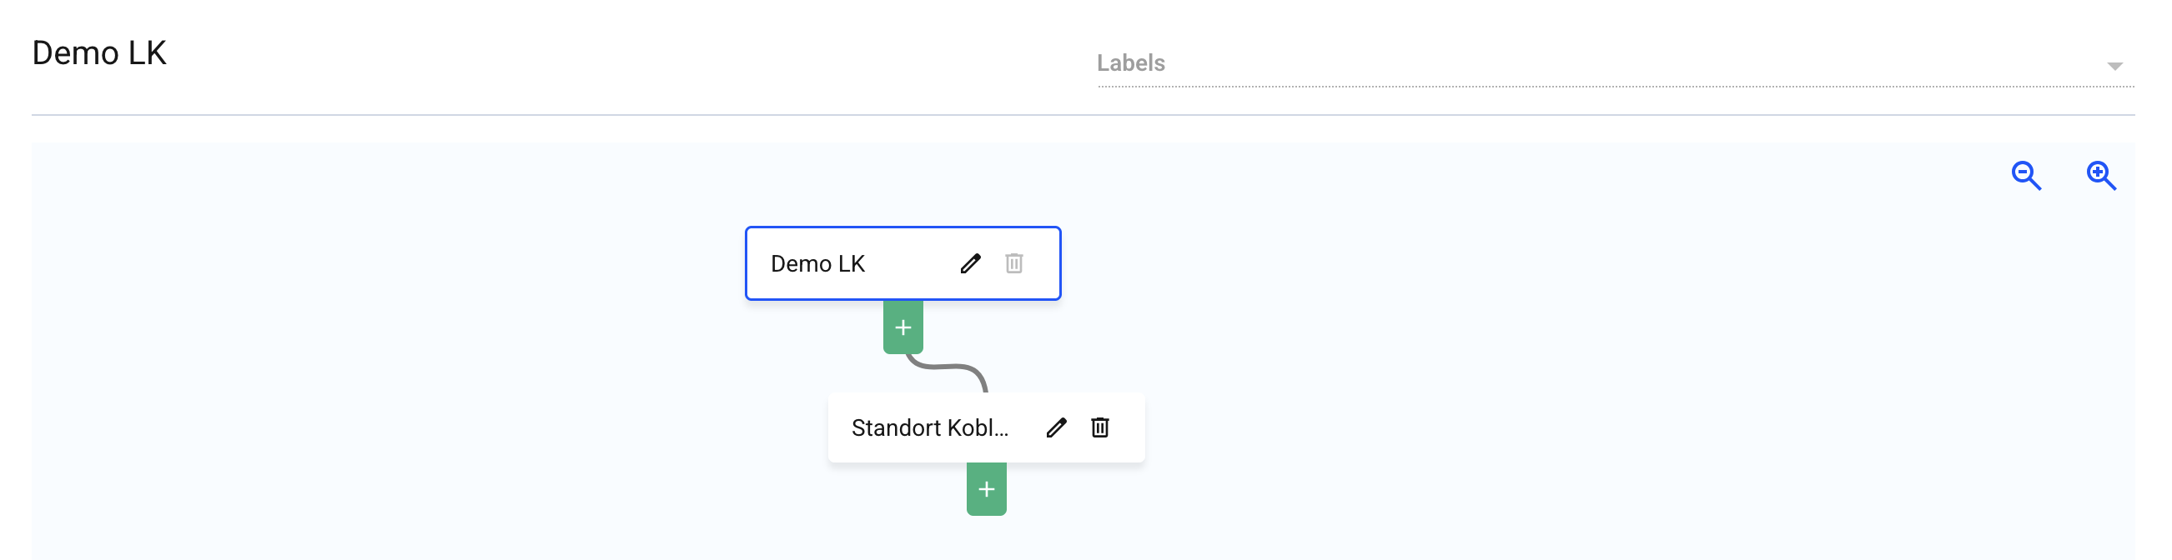Click the Demo LK page heading
Screen dimensions: 2172x560
click(99, 53)
